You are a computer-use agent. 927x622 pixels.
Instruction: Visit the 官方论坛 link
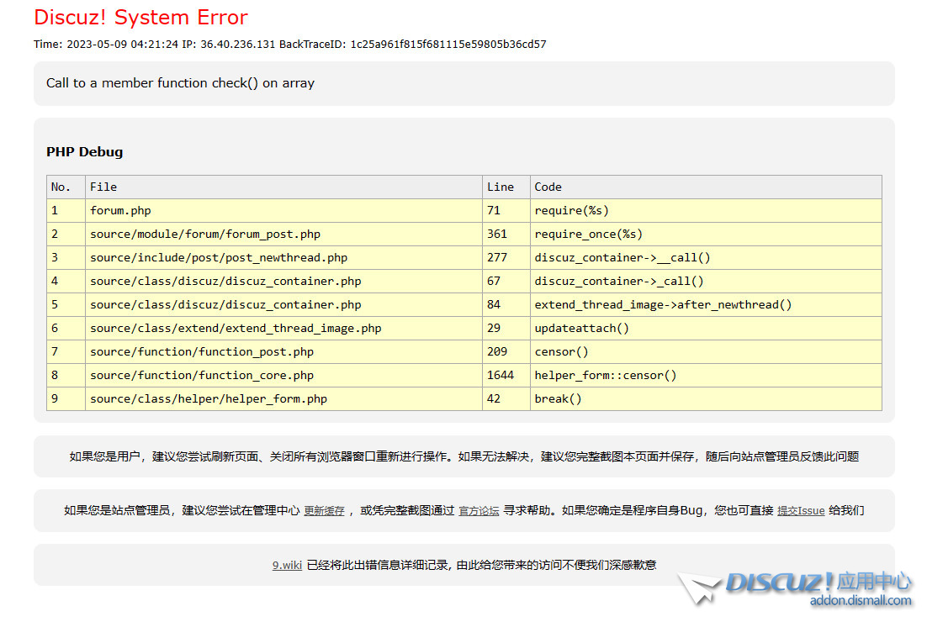[479, 510]
